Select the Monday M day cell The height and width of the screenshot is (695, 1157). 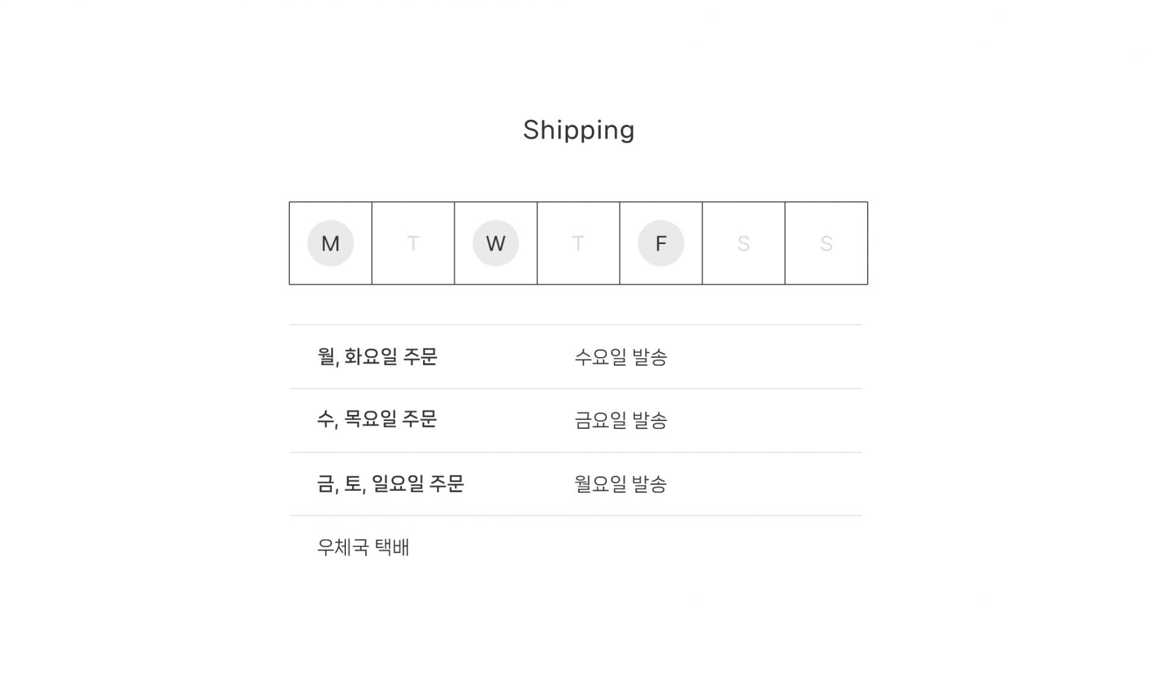[x=330, y=243]
